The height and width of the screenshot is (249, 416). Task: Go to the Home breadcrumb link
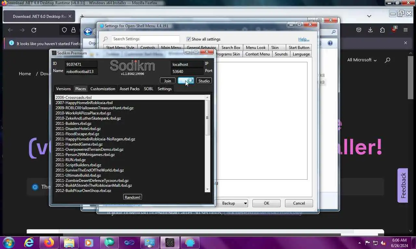pyautogui.click(x=25, y=74)
